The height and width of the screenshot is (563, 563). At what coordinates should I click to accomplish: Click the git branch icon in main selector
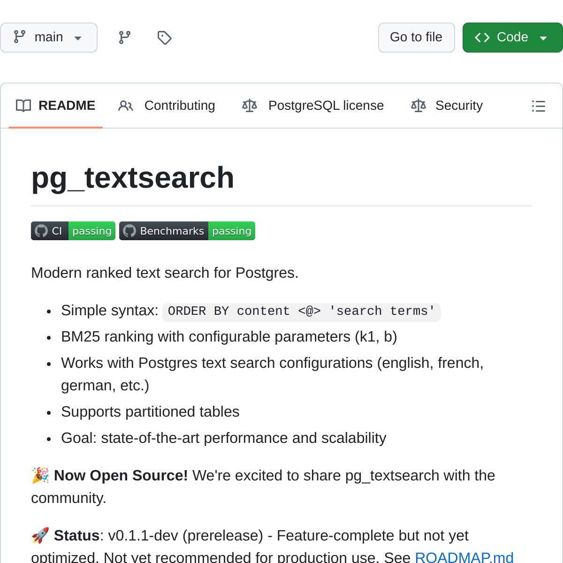20,37
